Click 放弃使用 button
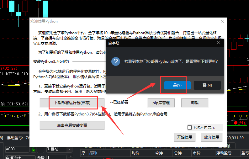This screenshot has width=249, height=159. pyautogui.click(x=211, y=137)
